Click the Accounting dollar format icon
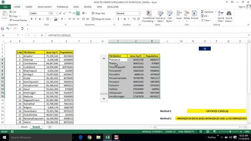This screenshot has width=251, height=141. (x=118, y=19)
